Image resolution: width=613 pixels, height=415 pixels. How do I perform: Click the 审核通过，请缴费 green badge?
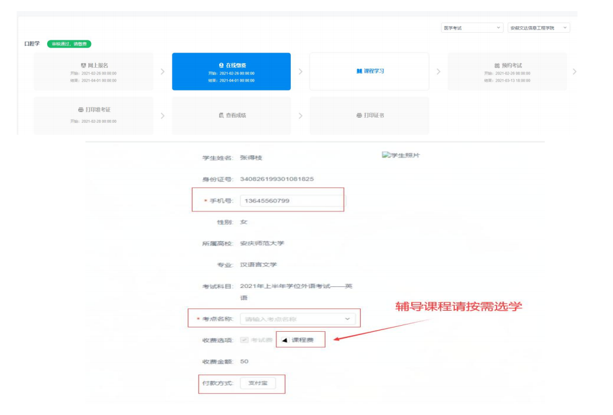(x=69, y=44)
